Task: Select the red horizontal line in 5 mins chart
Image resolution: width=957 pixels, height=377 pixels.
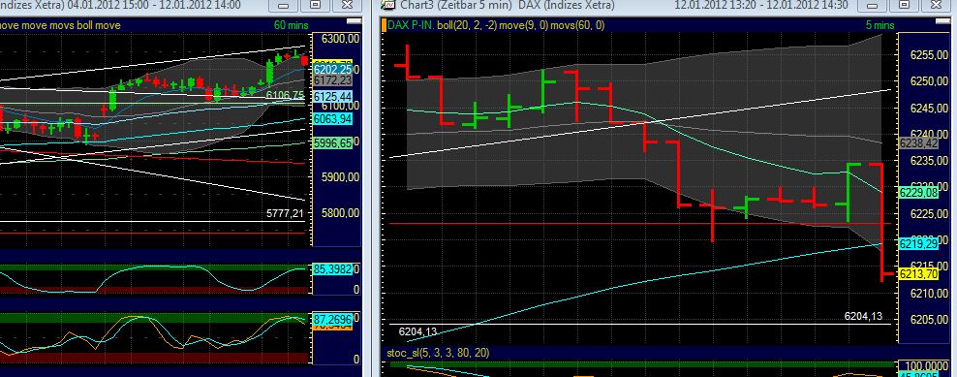Action: (x=639, y=223)
